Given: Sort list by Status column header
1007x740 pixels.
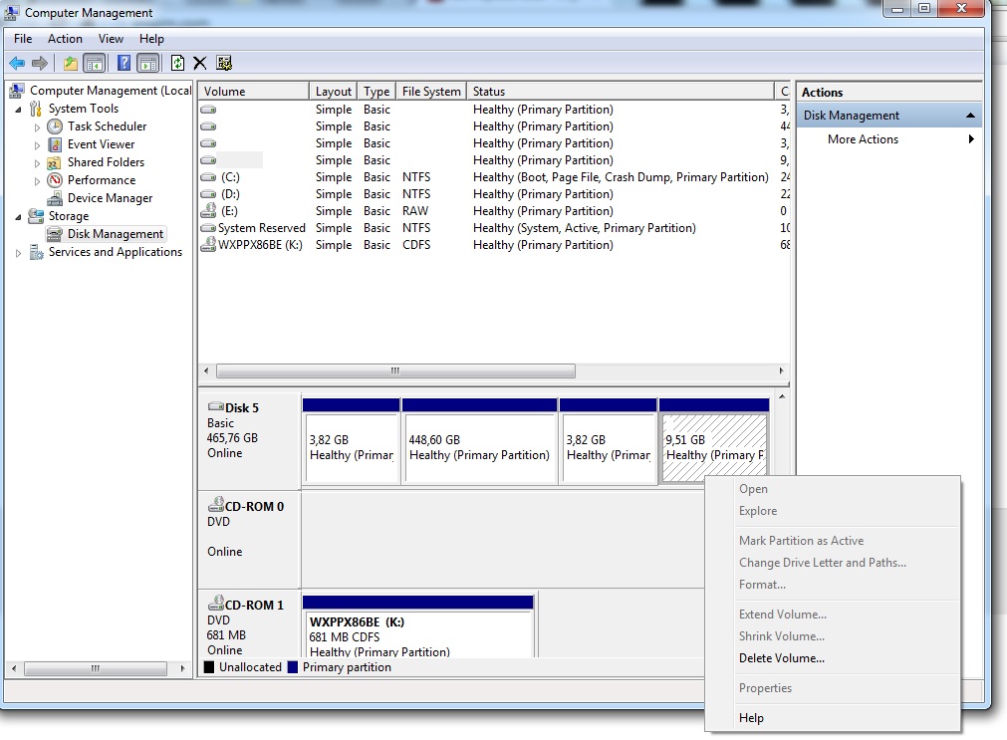Looking at the screenshot, I should coord(621,92).
